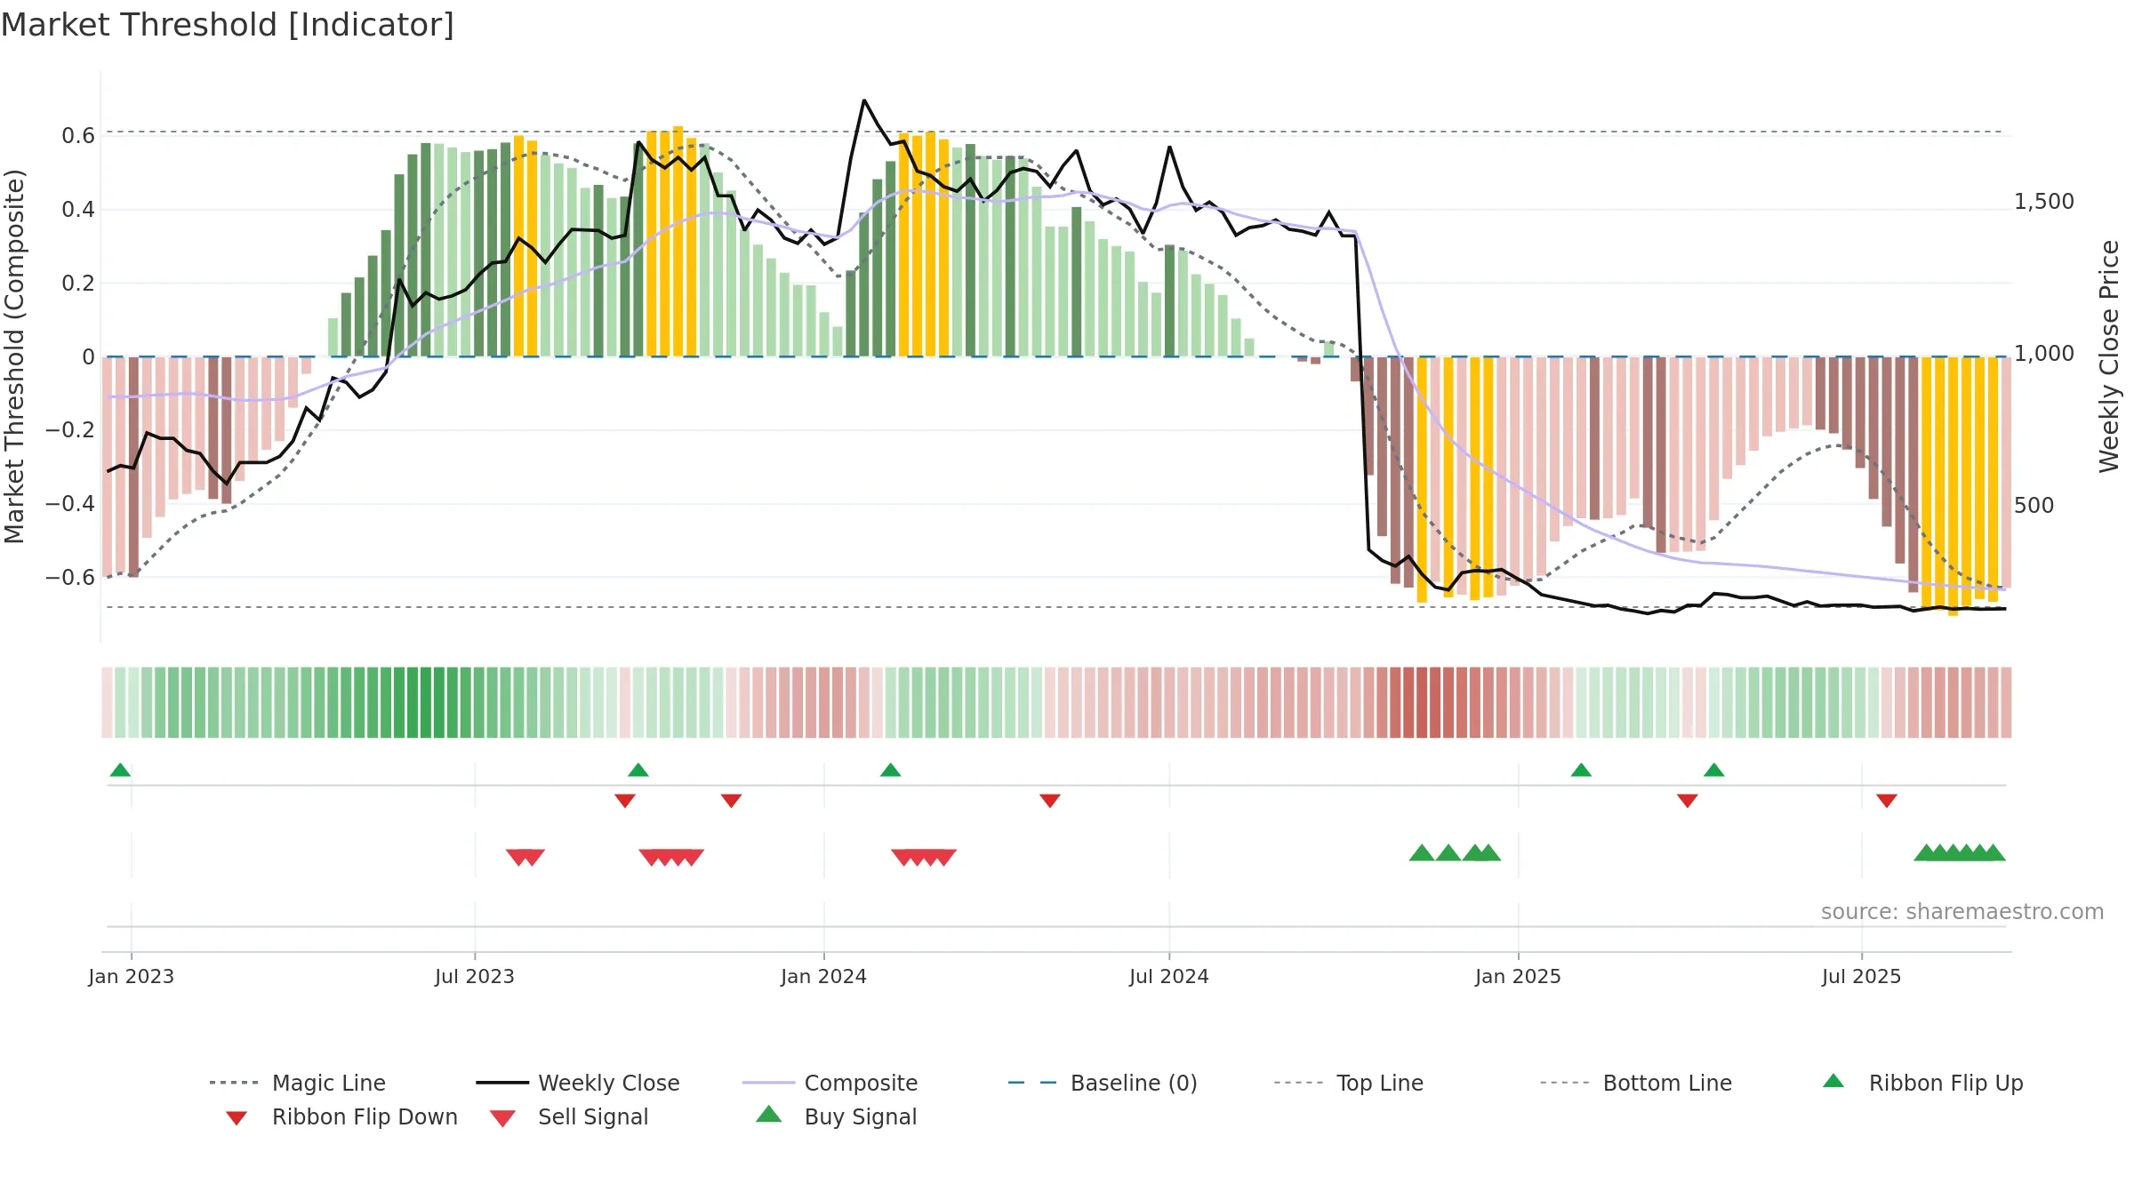Click the Market Threshold [Indicator] title
This screenshot has height=1200, width=2134.
[x=228, y=25]
